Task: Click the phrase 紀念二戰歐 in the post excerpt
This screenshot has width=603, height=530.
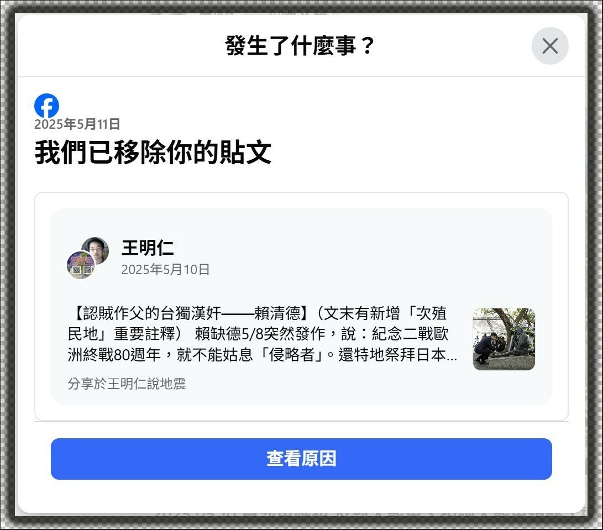Action: (x=410, y=334)
